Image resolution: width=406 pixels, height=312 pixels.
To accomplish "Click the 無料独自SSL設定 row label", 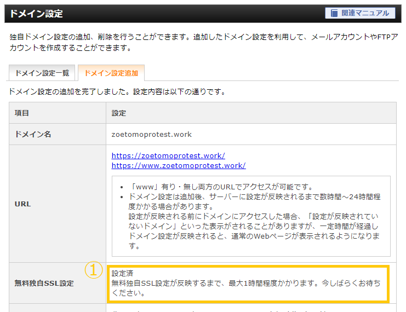I will 44,284.
